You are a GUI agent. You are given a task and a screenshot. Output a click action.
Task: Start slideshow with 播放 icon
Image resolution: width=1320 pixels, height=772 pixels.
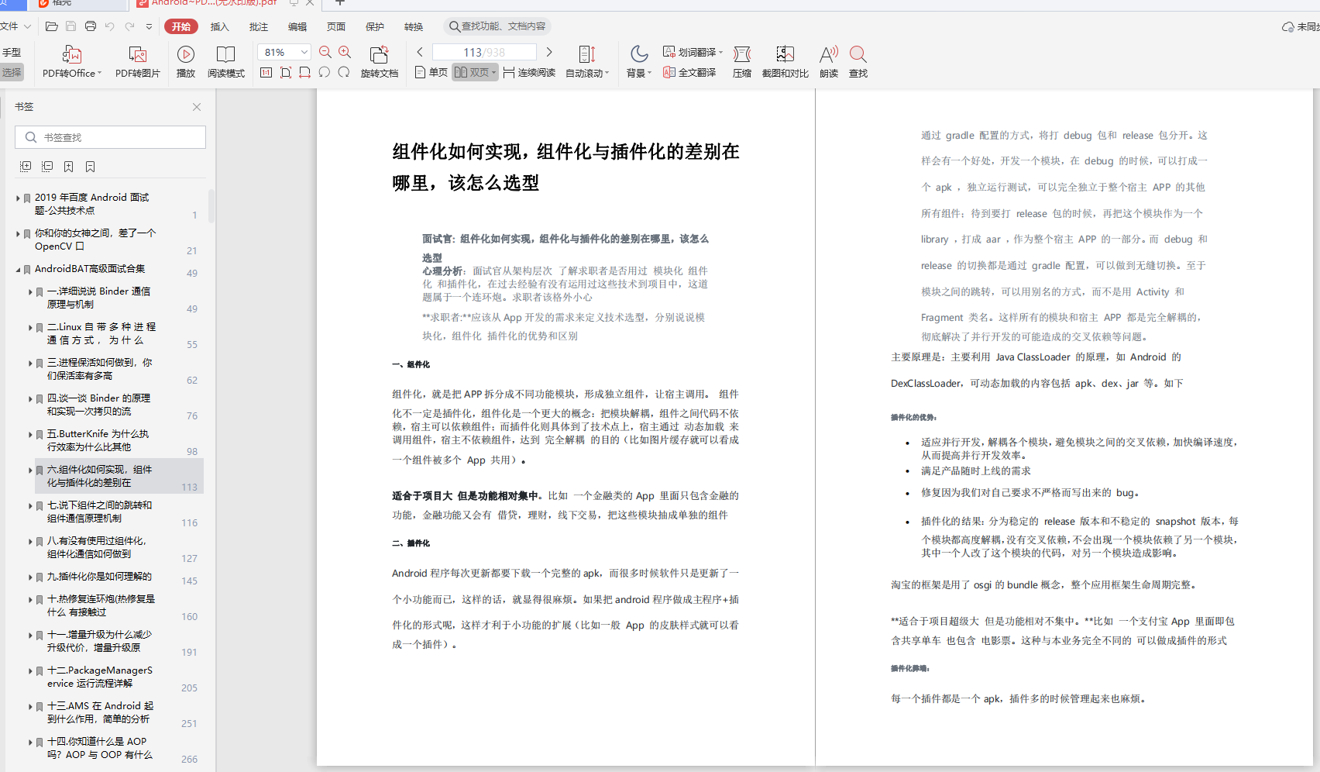click(x=186, y=54)
